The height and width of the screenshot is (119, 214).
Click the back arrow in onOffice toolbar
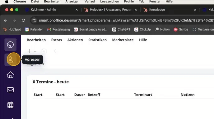click(56, 51)
